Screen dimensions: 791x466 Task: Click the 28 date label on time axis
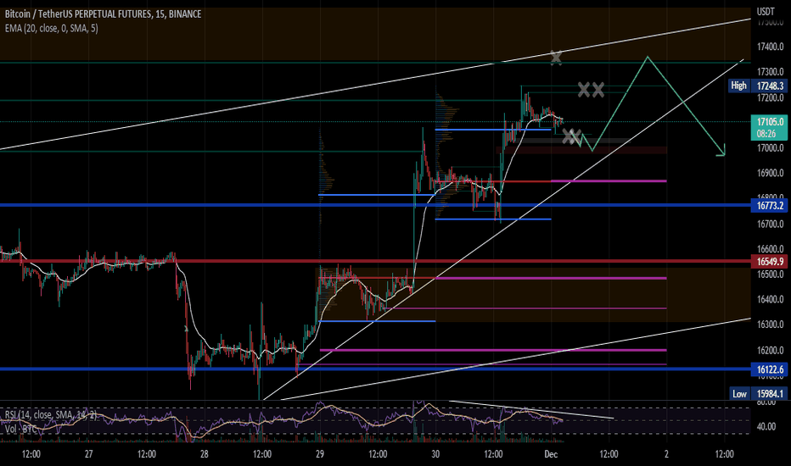click(x=205, y=454)
